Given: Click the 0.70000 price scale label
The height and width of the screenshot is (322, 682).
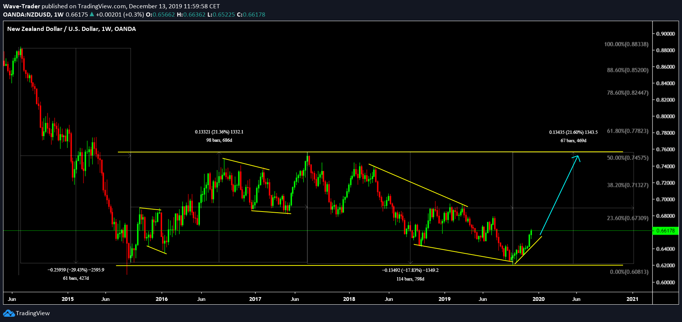Looking at the screenshot, I should (x=666, y=199).
